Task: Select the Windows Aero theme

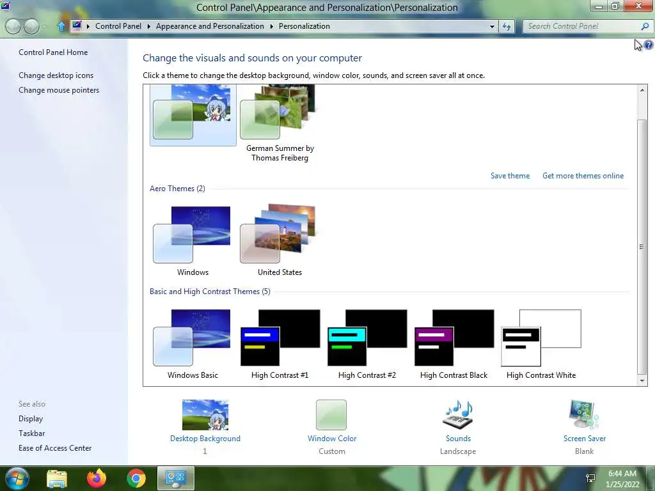Action: pos(192,240)
